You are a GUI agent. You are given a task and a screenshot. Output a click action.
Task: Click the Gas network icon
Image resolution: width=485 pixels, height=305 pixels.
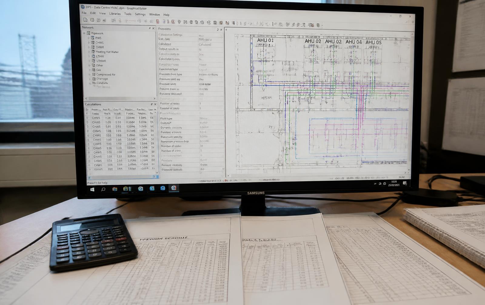pyautogui.click(x=94, y=70)
